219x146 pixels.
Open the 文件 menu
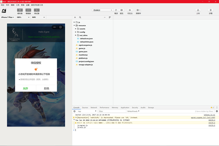pos(8,5)
